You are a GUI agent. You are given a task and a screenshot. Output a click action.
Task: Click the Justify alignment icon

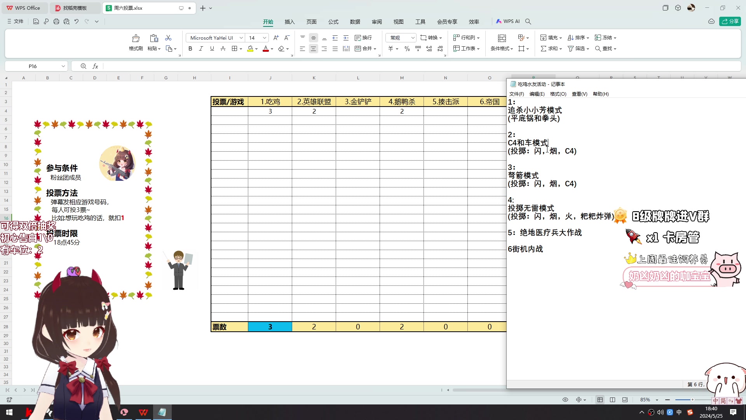click(x=335, y=49)
